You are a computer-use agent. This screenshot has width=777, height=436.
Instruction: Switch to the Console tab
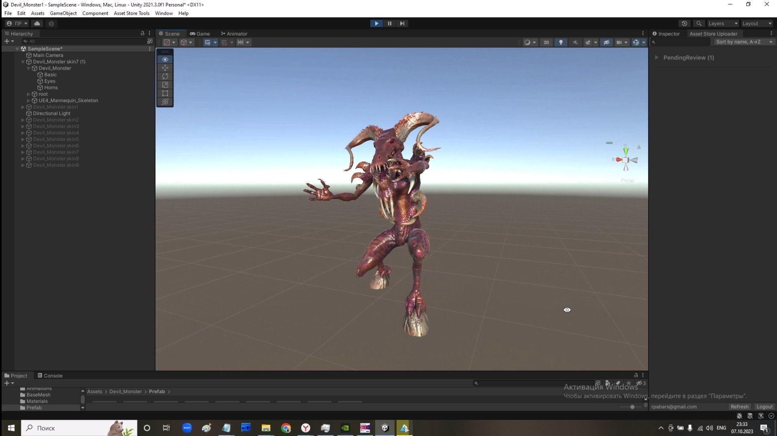coord(50,375)
